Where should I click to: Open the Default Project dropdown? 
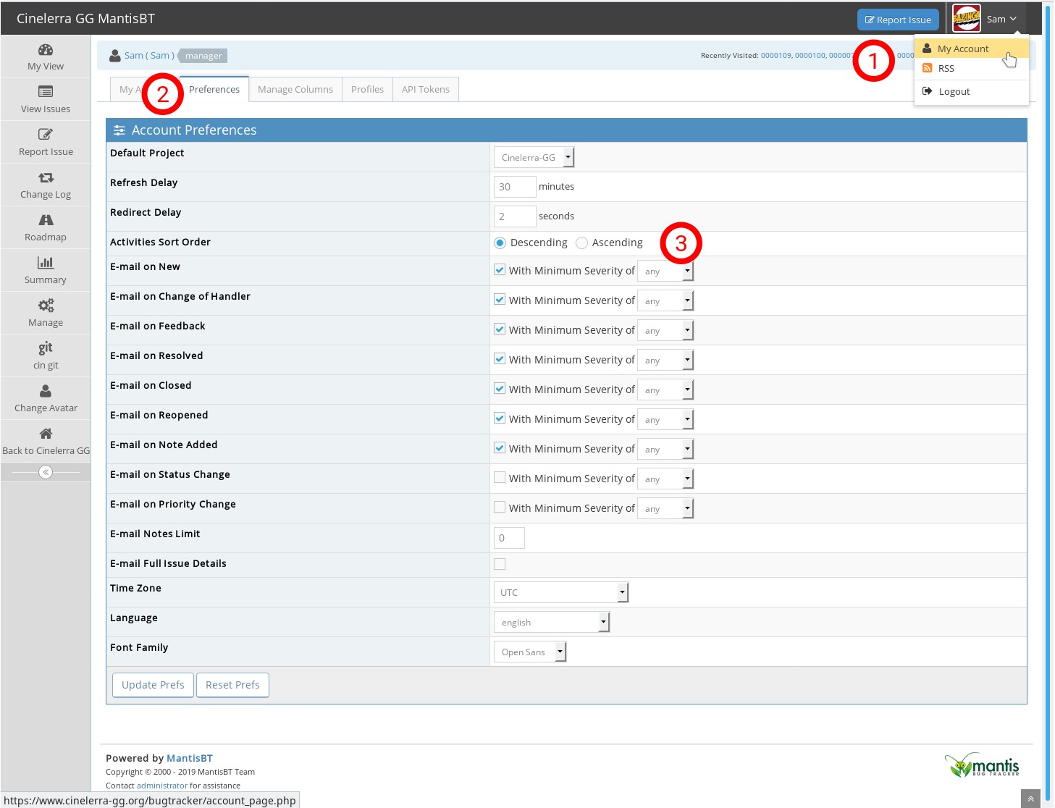[x=534, y=157]
